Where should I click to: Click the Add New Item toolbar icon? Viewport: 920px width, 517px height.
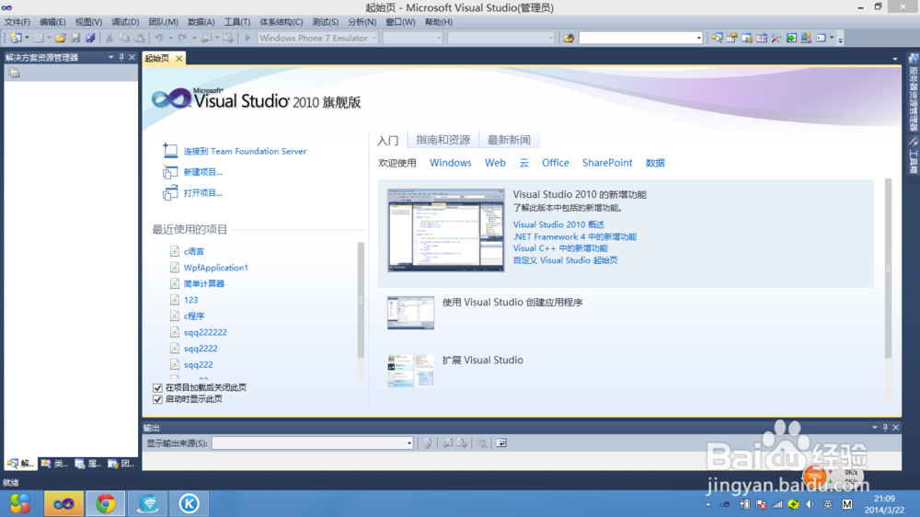click(x=38, y=38)
